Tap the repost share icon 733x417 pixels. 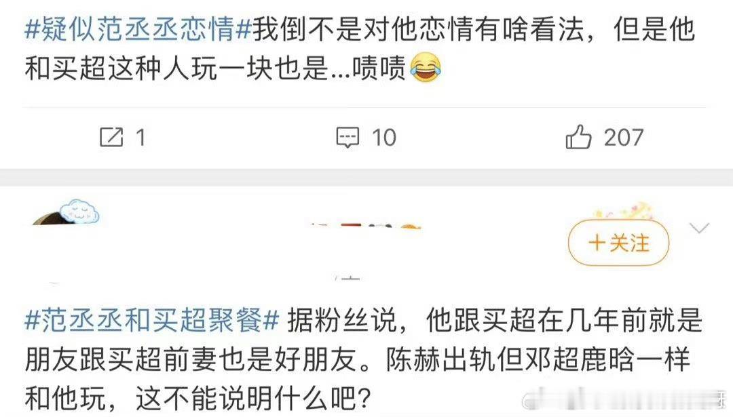[x=111, y=137]
